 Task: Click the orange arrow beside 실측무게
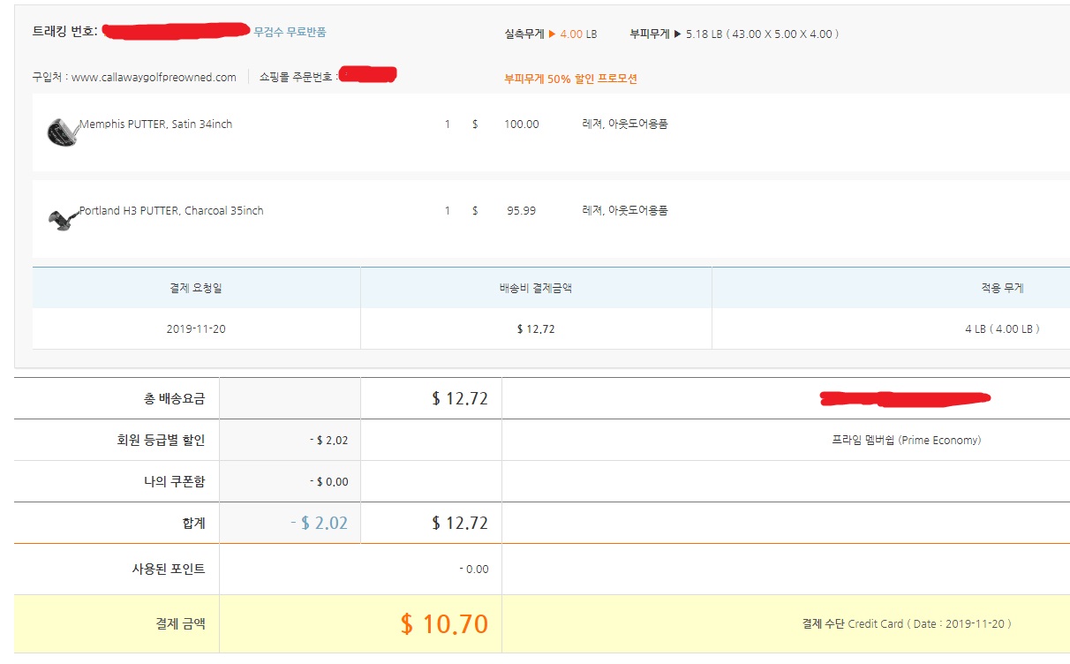coord(552,34)
